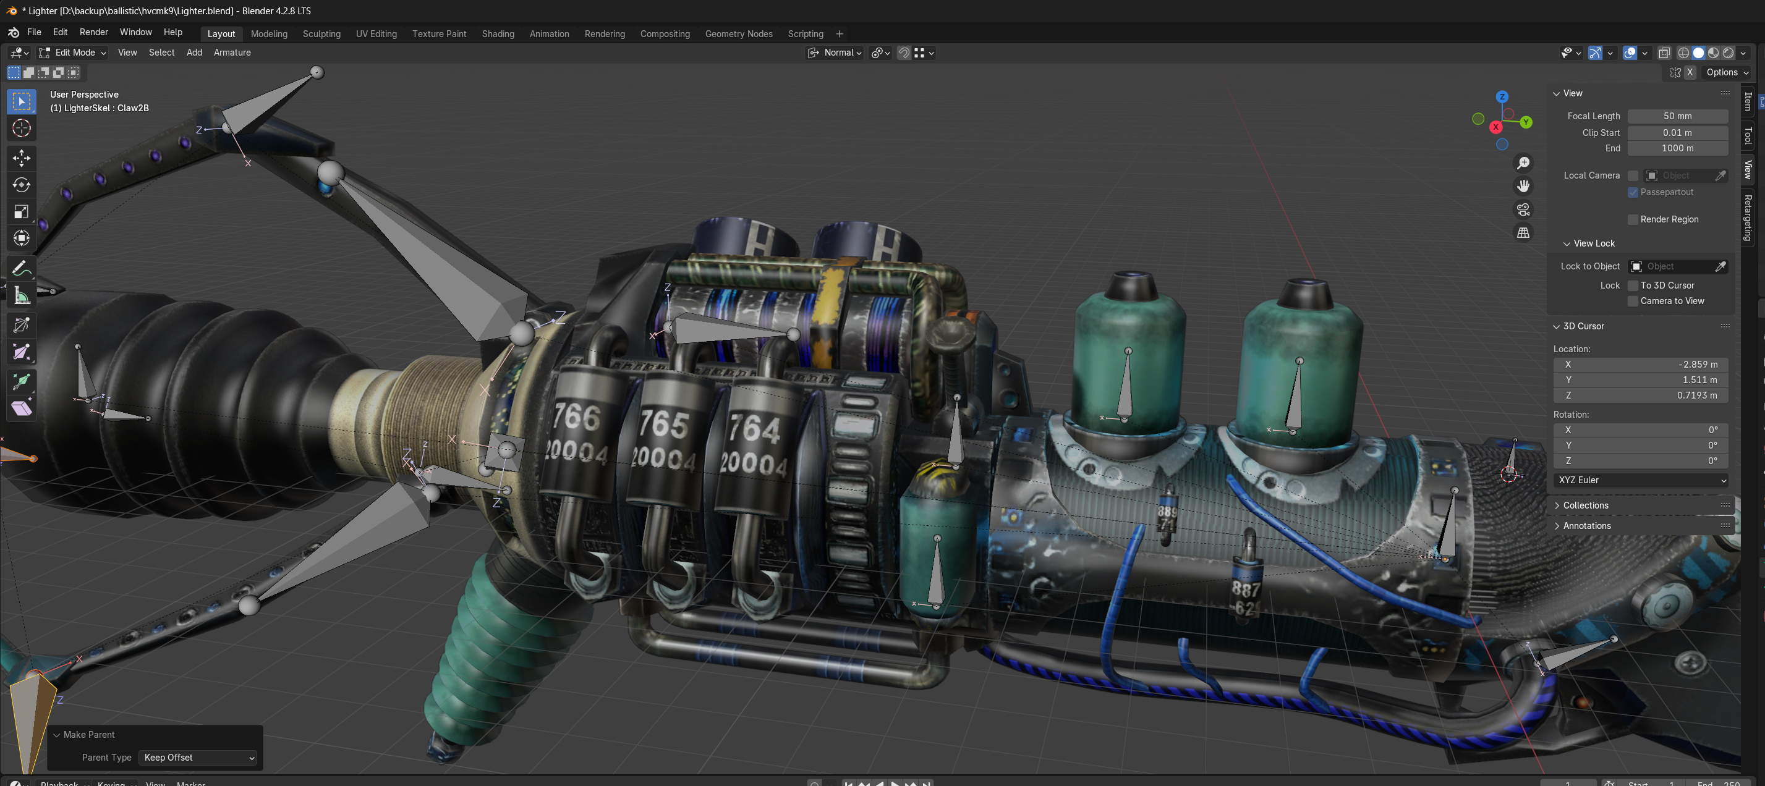Switch to rendered viewport shading
1765x786 pixels.
[x=1729, y=53]
